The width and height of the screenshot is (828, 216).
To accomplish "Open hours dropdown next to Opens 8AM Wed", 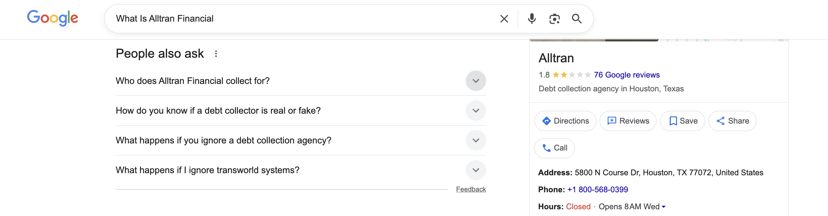I will tap(664, 207).
